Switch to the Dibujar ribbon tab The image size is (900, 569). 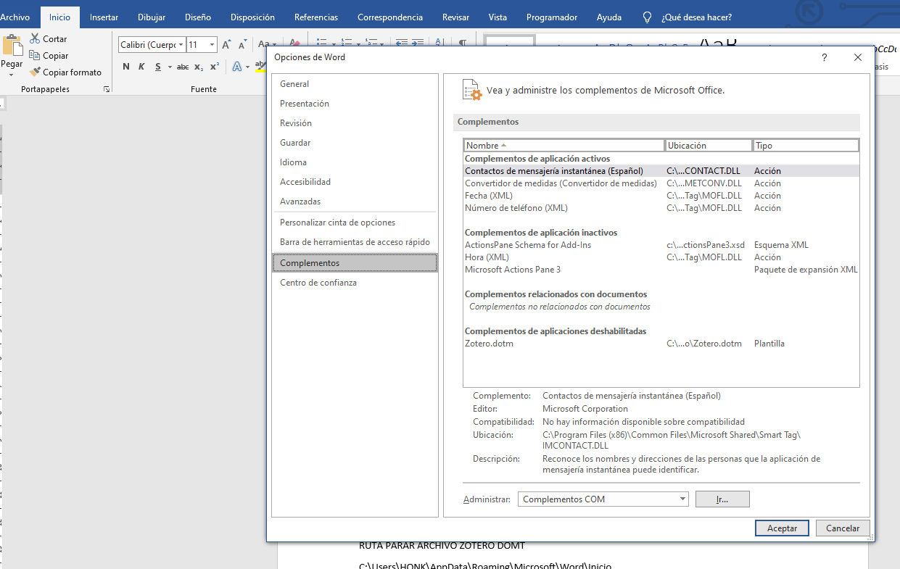point(152,17)
